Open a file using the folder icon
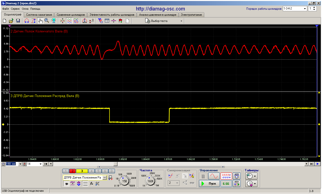The width and height of the screenshot is (322, 194). [x=11, y=21]
